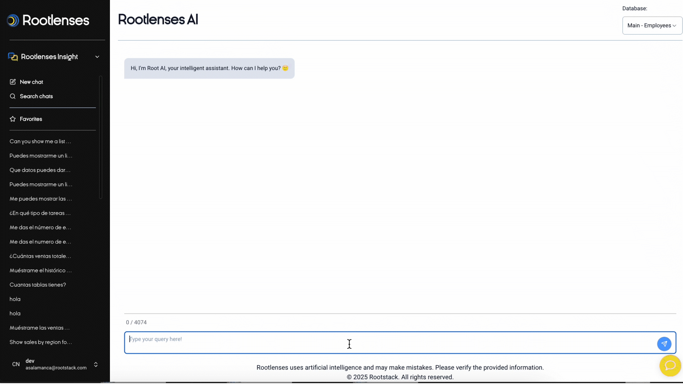
Task: Send the query with the paper plane button
Action: [x=664, y=344]
